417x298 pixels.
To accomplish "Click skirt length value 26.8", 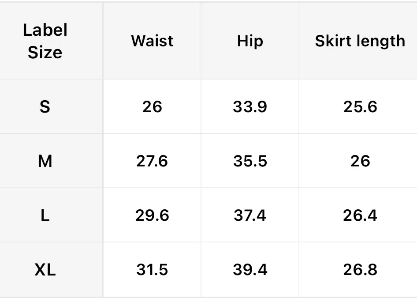I will point(360,270).
